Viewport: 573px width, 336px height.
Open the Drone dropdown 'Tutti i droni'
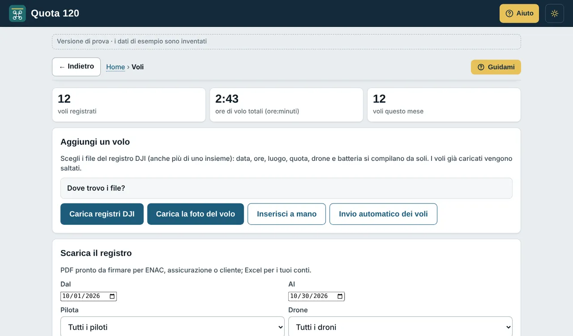point(400,327)
